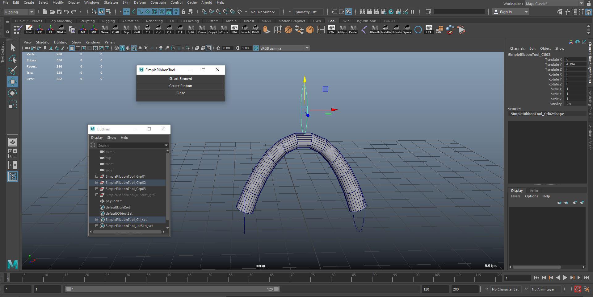Toggle the sRGB gamma color management button

256,48
